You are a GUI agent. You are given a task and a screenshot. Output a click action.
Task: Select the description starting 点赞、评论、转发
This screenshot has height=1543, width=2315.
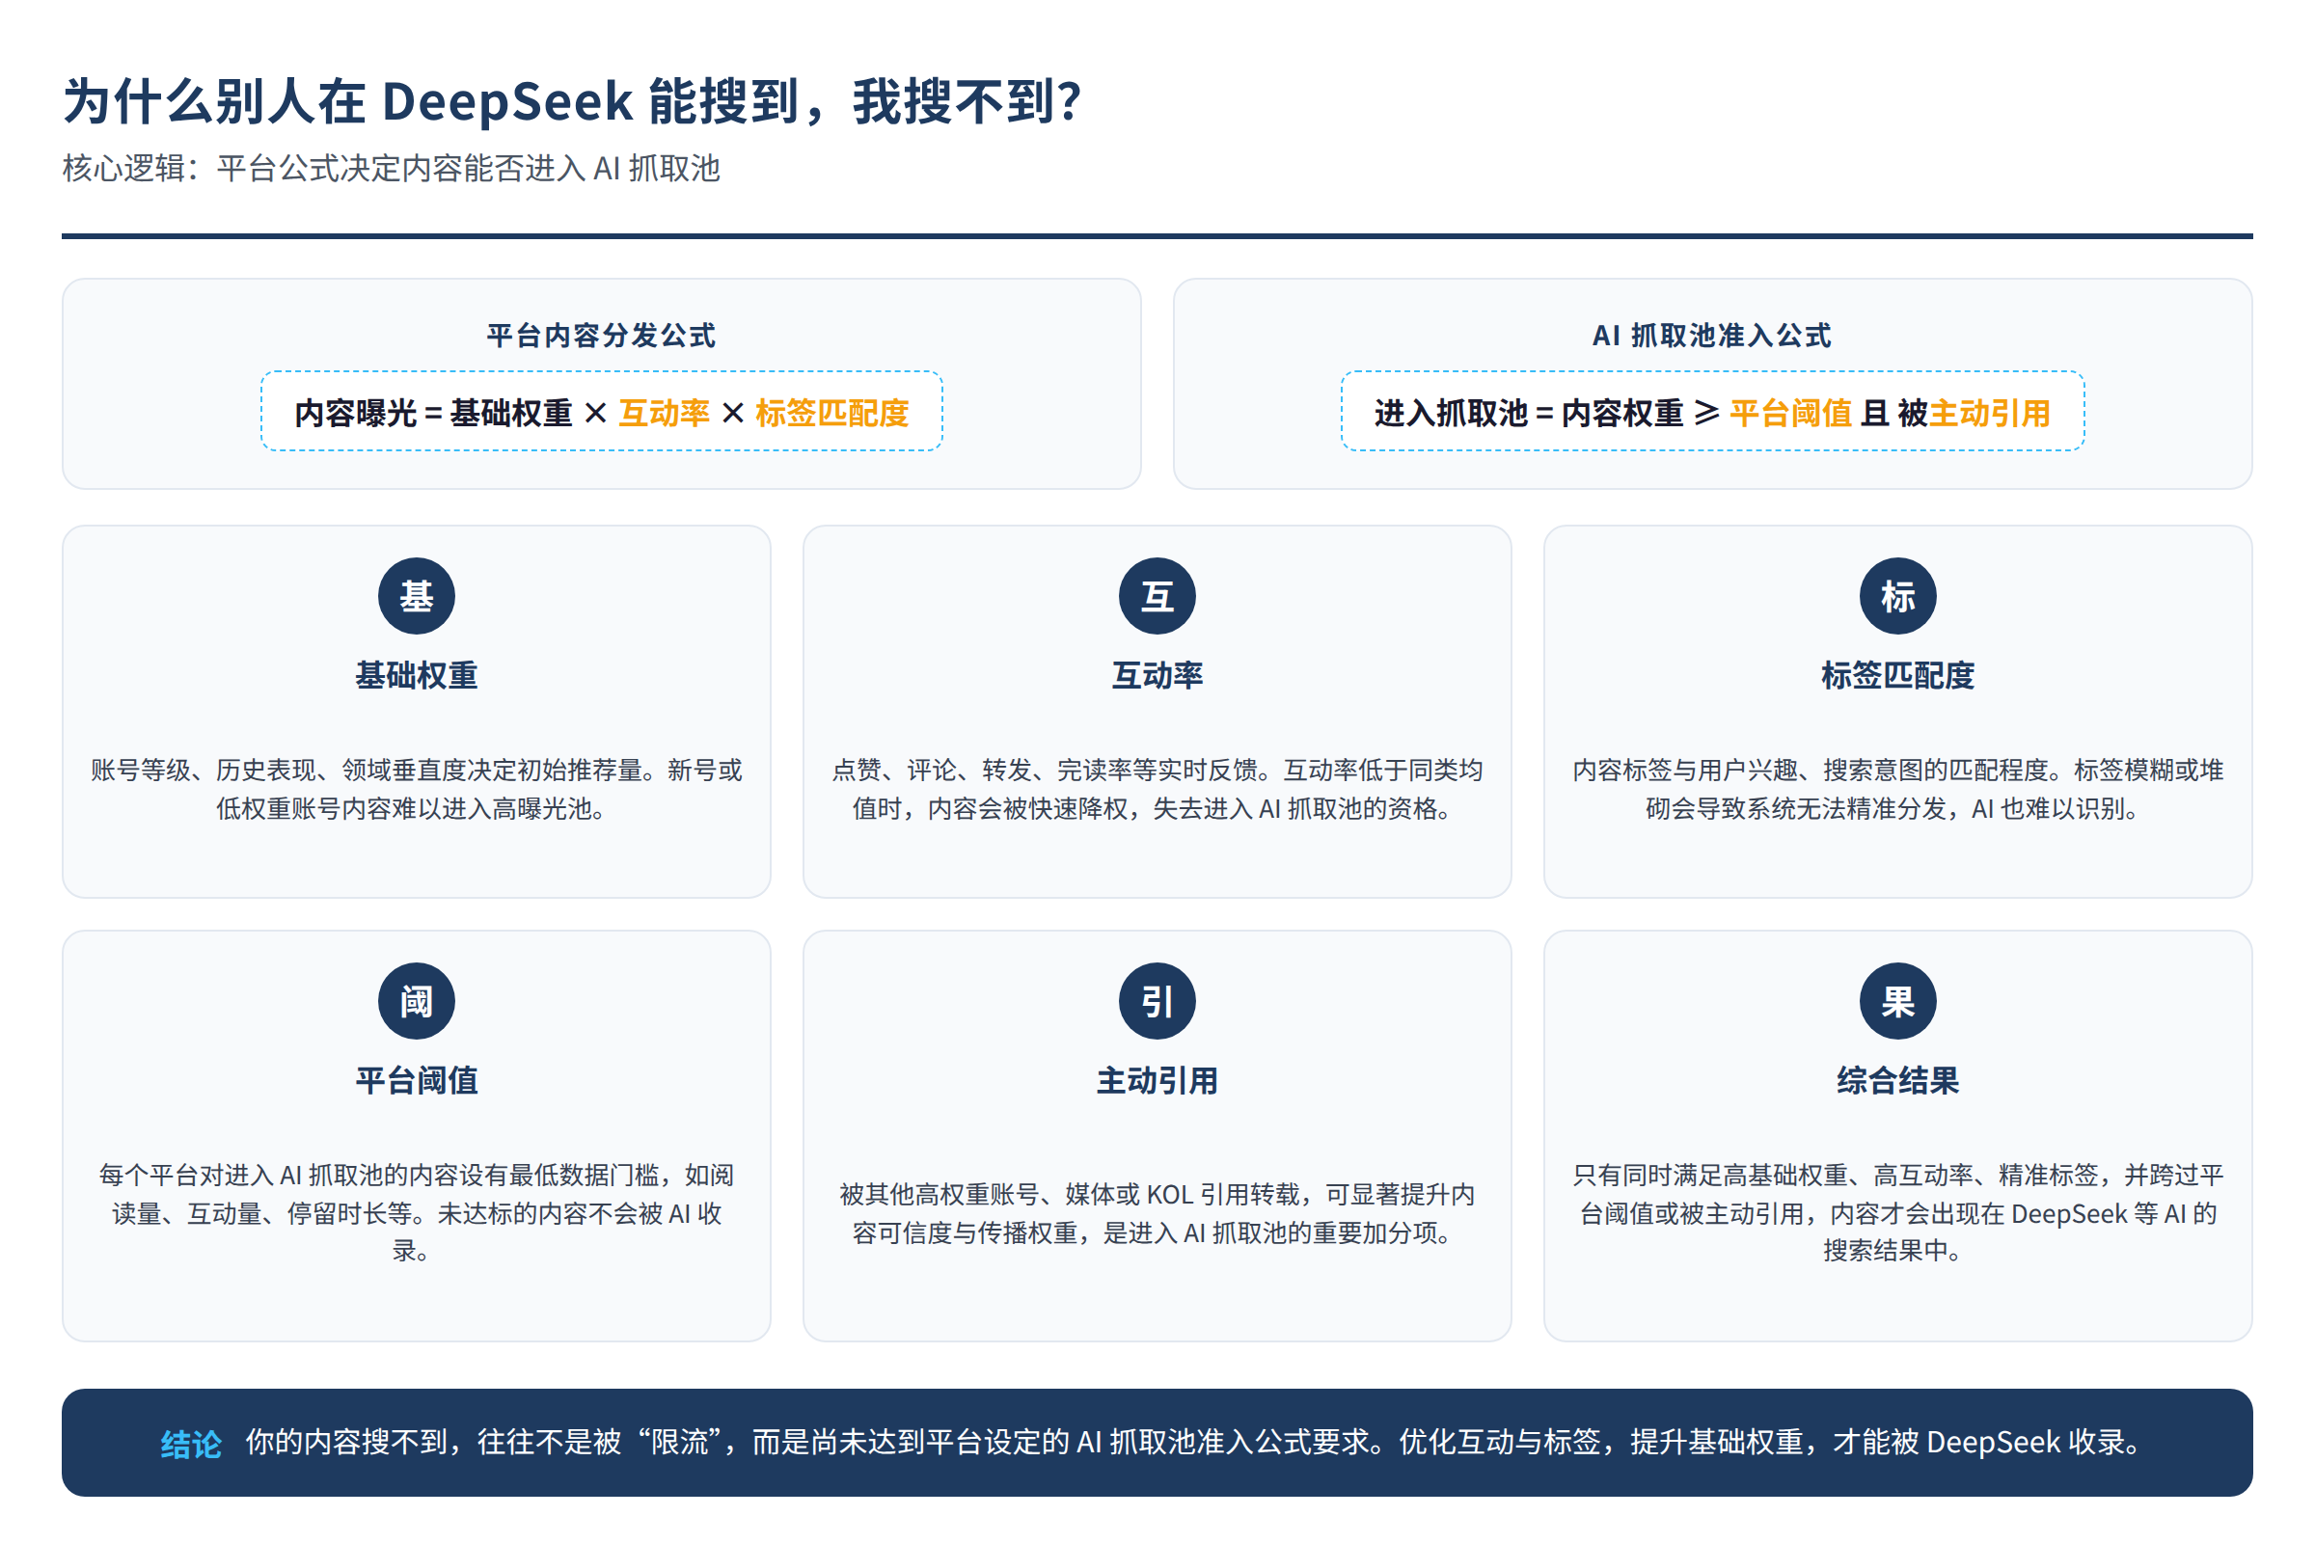[1157, 789]
